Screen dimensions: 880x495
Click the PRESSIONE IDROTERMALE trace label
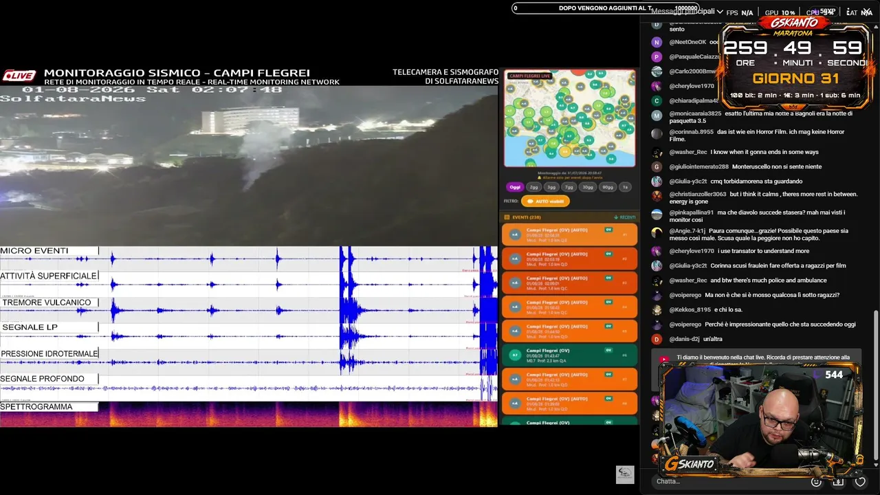[49, 353]
